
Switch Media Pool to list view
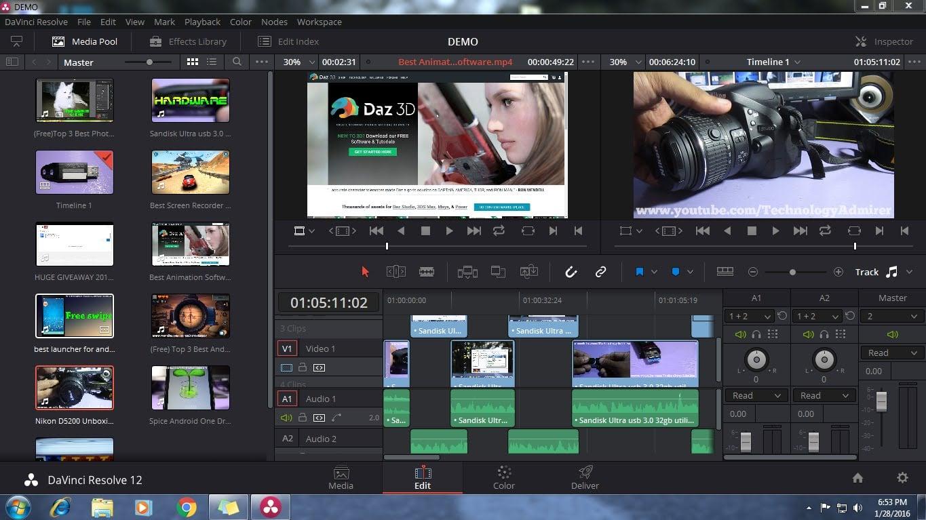213,62
